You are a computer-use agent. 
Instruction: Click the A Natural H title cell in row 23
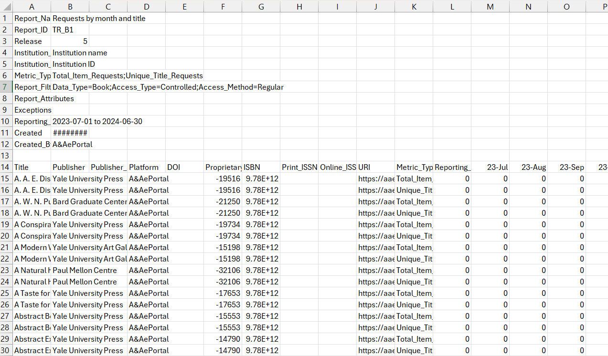(32, 270)
